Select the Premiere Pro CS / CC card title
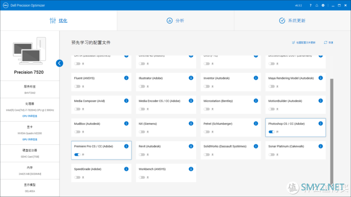Viewport: 351px width, 197px height. point(93,146)
